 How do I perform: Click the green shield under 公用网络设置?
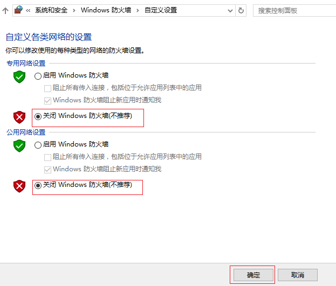pos(19,145)
